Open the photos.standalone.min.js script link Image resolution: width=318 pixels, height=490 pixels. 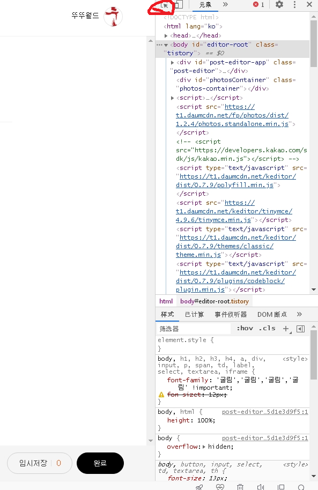(x=232, y=115)
